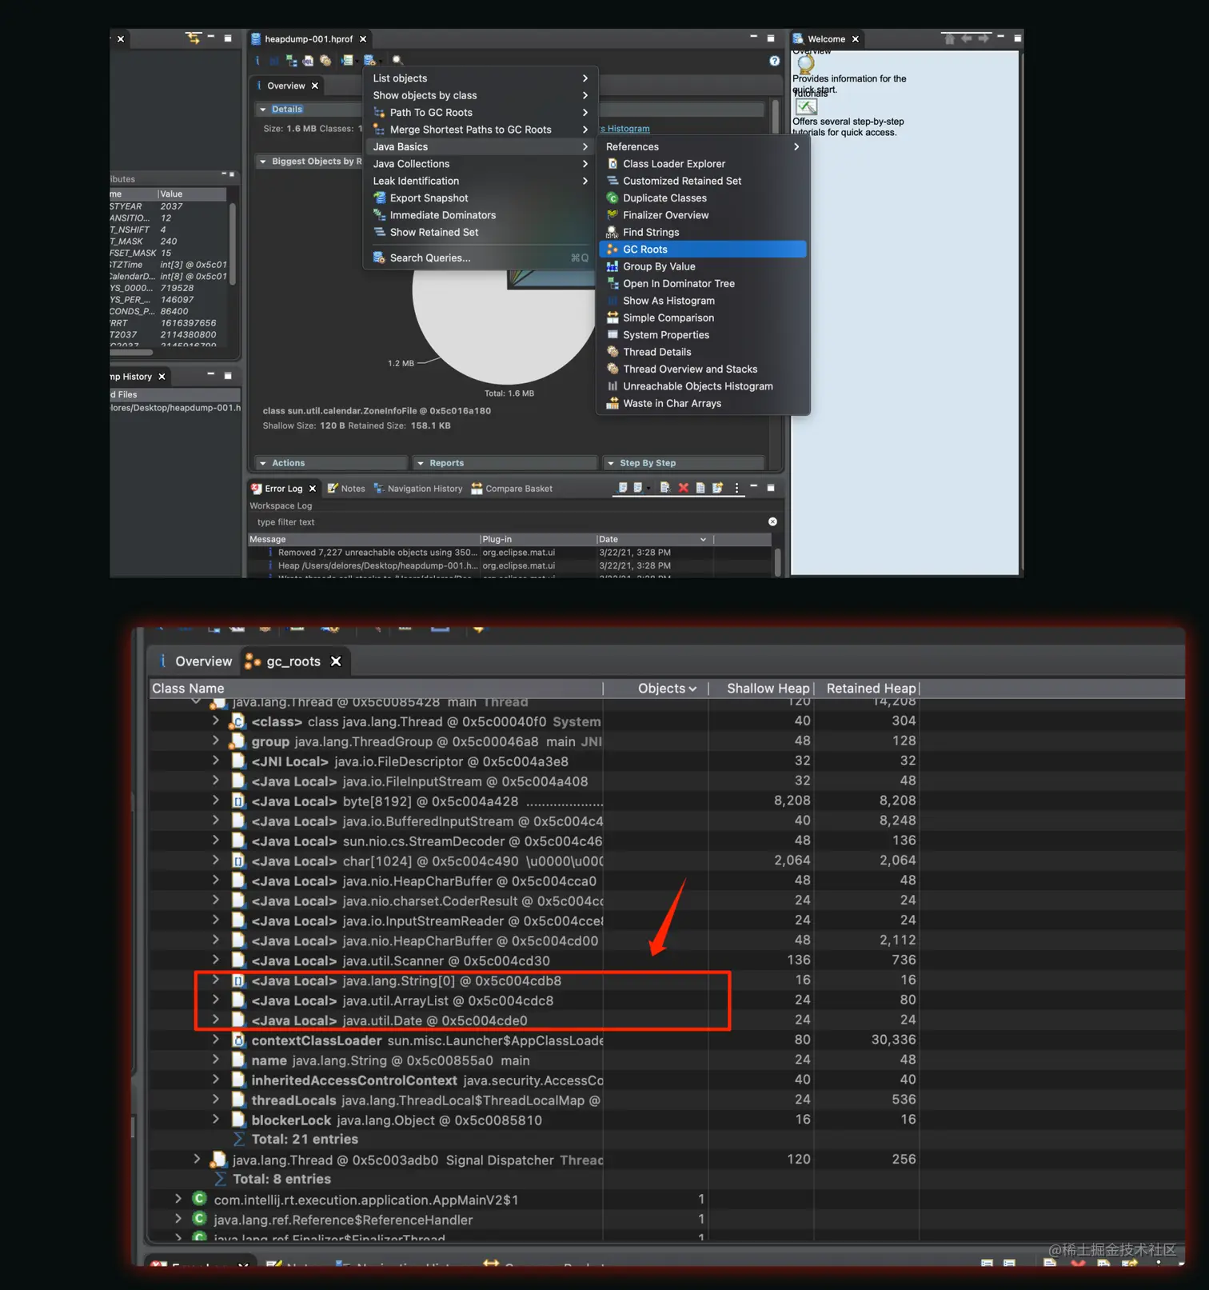
Task: Sort by the Objects column header
Action: 656,689
